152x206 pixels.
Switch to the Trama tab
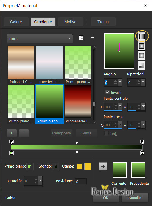click(103, 22)
